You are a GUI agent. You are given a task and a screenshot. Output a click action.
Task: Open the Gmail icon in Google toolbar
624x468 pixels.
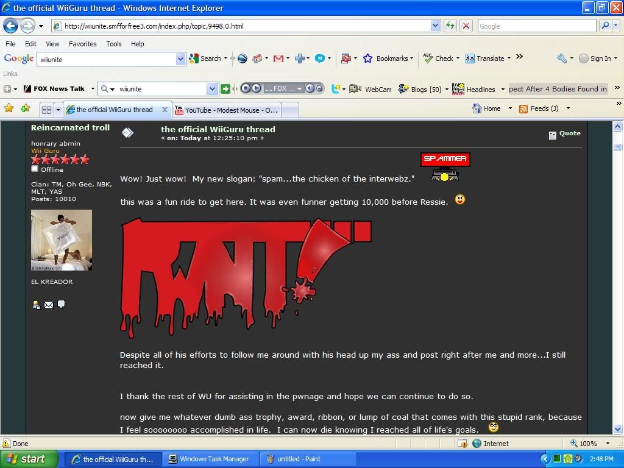click(x=278, y=58)
